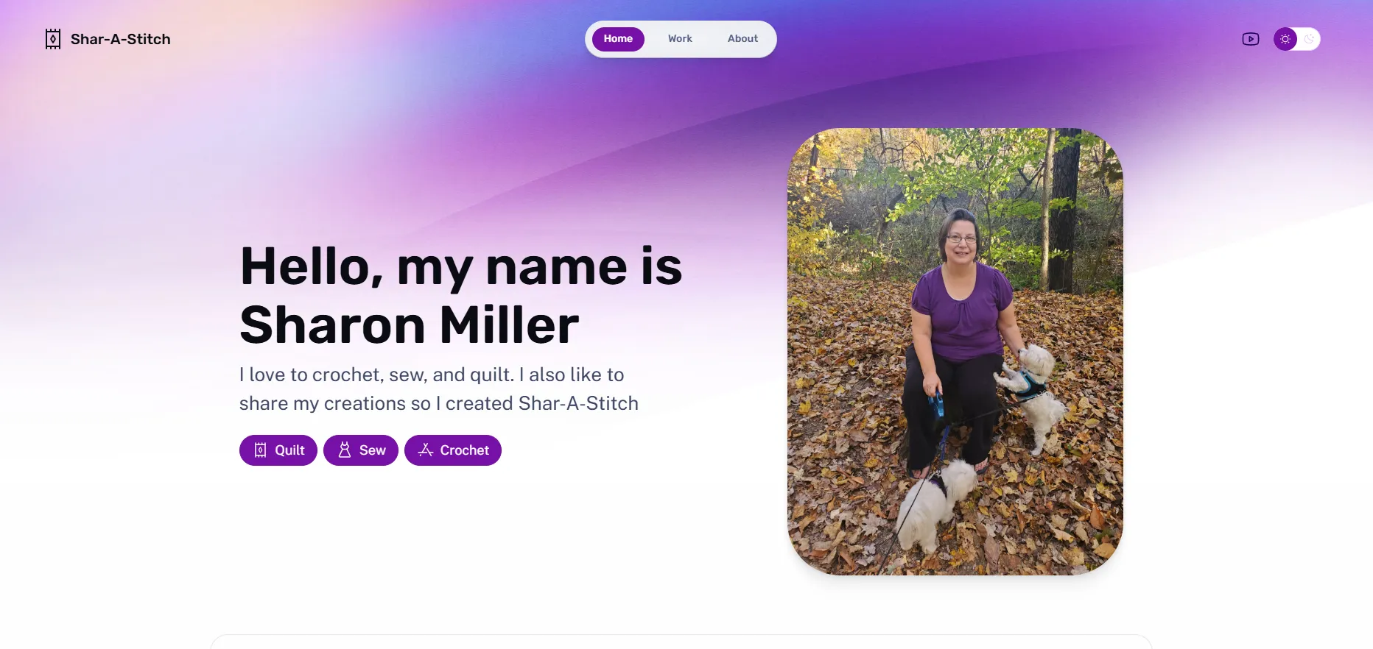Image resolution: width=1373 pixels, height=649 pixels.
Task: Click the "Hello, my name is" heading
Action: coord(461,266)
